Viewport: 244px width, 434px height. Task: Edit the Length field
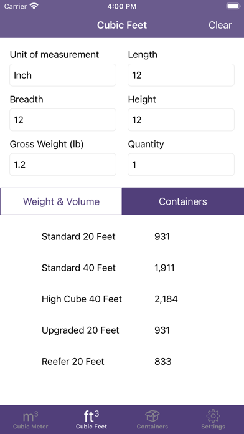(x=181, y=75)
